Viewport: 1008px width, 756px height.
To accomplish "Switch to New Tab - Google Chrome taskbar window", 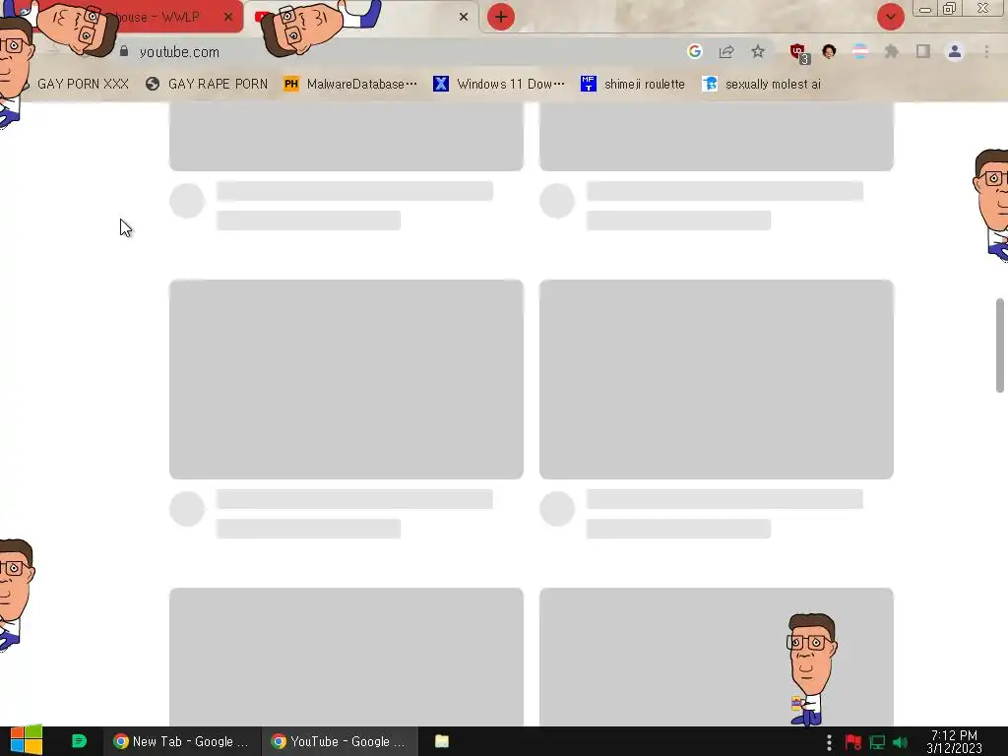I will pyautogui.click(x=182, y=741).
